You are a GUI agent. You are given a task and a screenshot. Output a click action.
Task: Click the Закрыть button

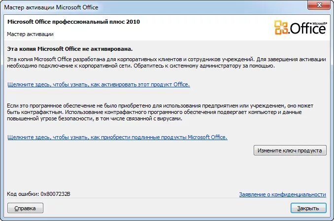tap(308, 208)
